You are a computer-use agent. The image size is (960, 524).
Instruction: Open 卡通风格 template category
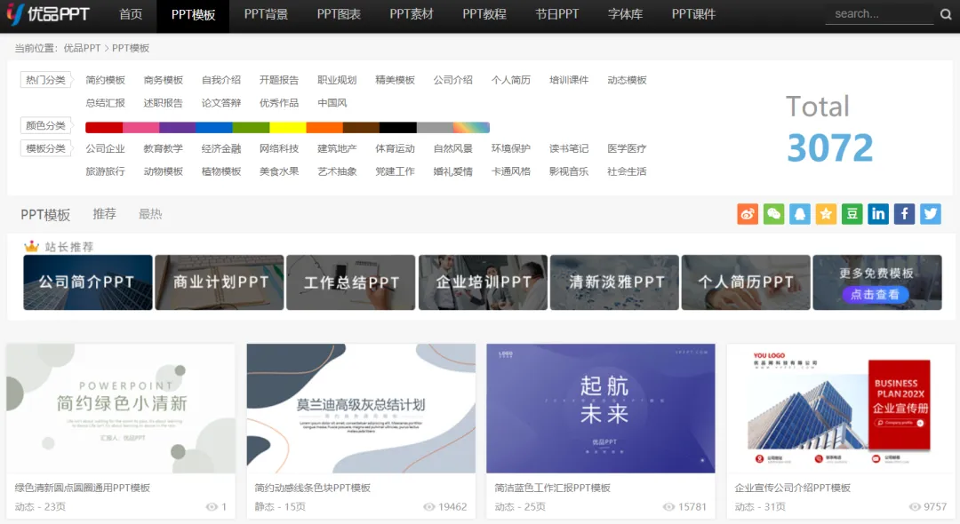tap(511, 171)
